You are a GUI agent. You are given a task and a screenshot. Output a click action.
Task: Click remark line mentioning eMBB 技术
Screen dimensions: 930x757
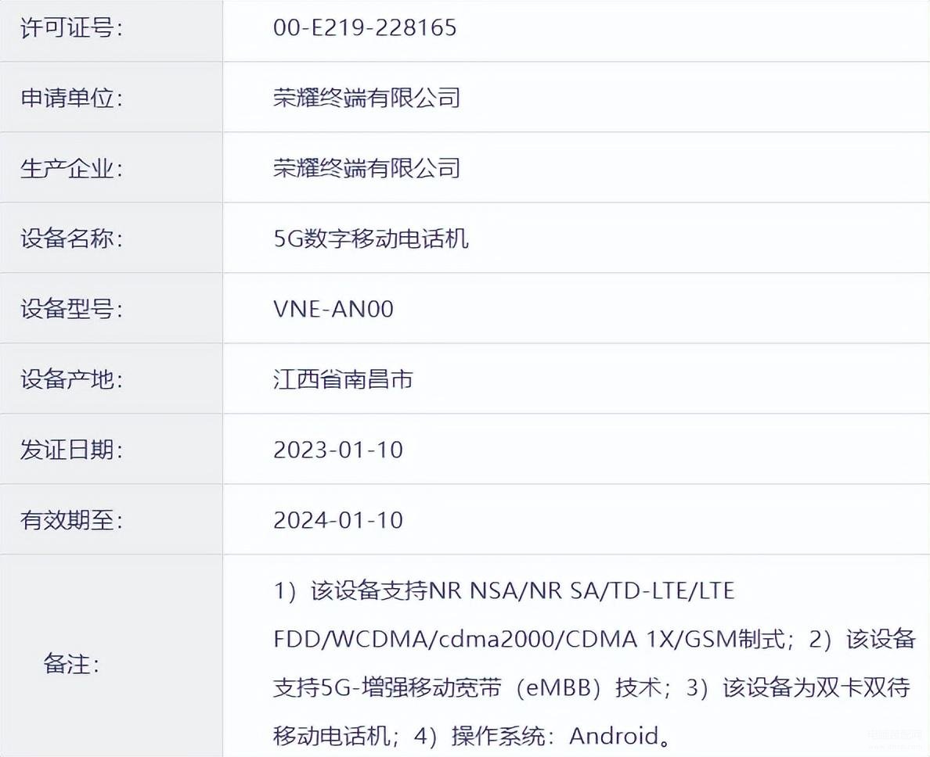592,688
